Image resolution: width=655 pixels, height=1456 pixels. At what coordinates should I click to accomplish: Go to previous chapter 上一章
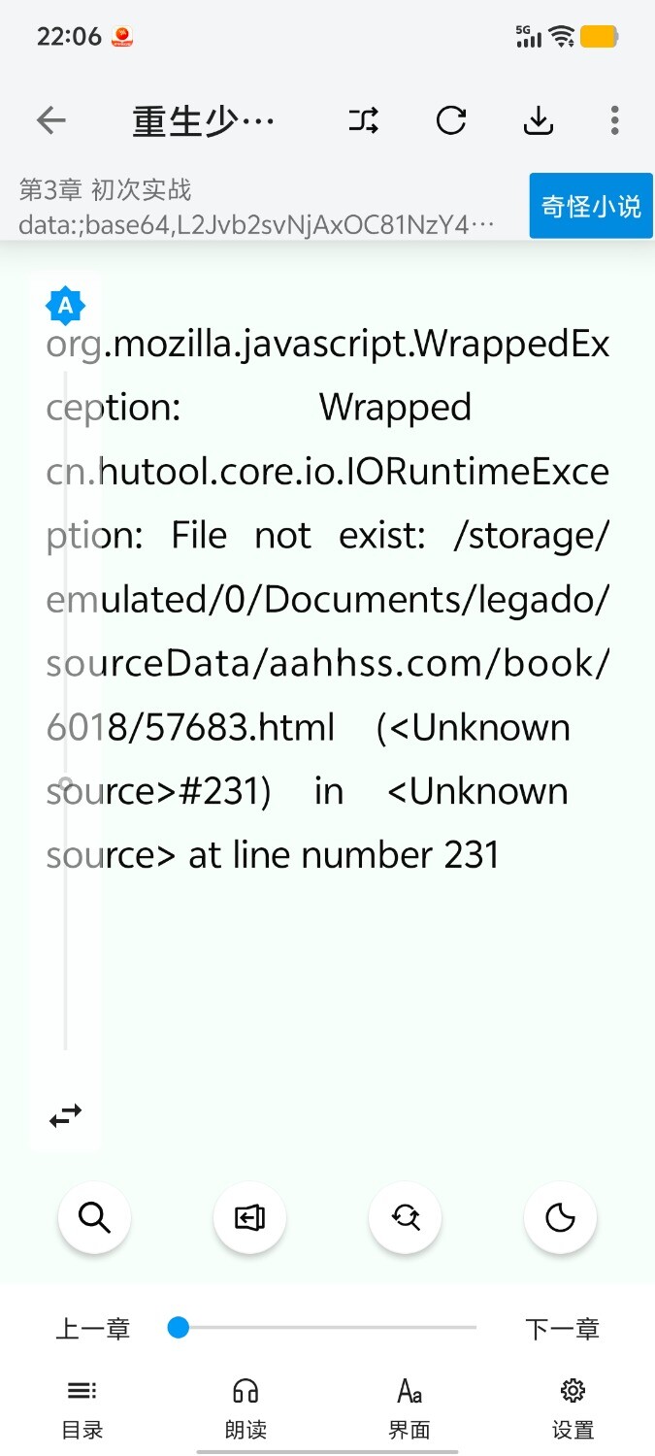coord(93,1329)
